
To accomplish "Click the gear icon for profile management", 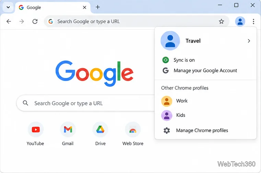I will 167,130.
